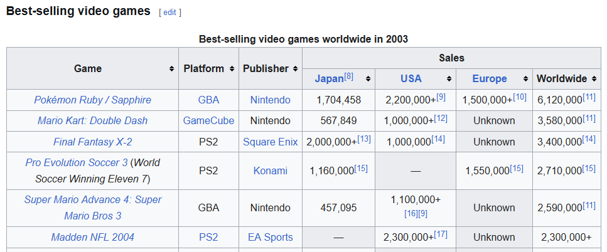Click Publisher column sort arrows
This screenshot has height=252, width=607.
pyautogui.click(x=295, y=69)
